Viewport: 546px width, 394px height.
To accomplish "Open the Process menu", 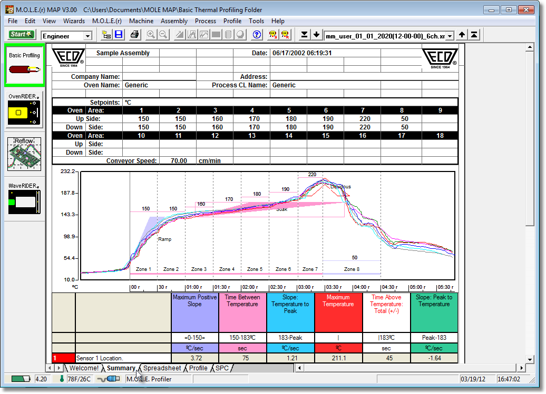I will pyautogui.click(x=206, y=21).
